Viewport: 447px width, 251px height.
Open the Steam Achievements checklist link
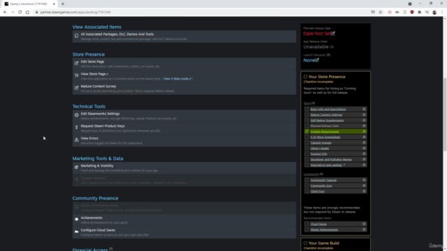click(x=324, y=229)
